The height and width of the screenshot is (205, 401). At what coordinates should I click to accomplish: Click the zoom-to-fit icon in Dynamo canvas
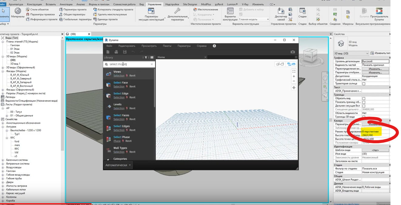[294, 71]
